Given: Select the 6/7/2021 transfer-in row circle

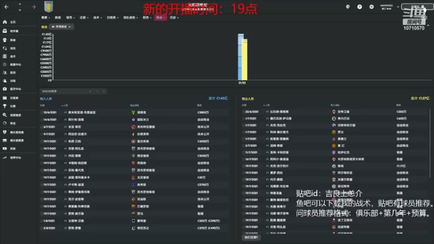Looking at the screenshot, I should 42,127.
